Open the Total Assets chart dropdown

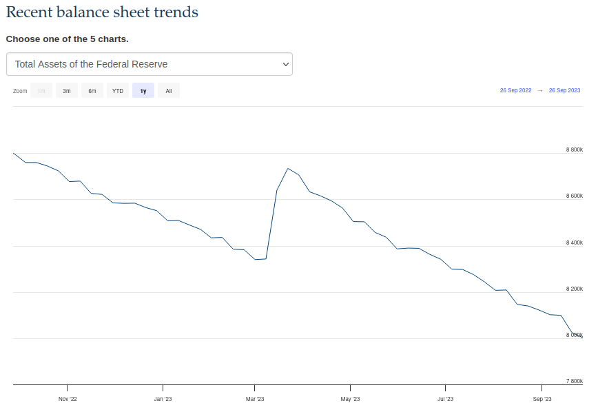click(x=149, y=64)
